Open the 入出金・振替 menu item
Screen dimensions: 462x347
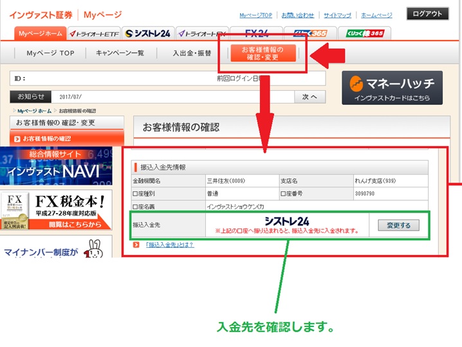pos(192,53)
